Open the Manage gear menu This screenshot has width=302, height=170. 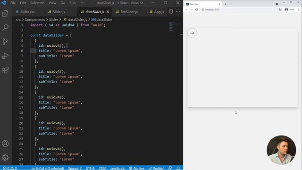tap(5, 158)
